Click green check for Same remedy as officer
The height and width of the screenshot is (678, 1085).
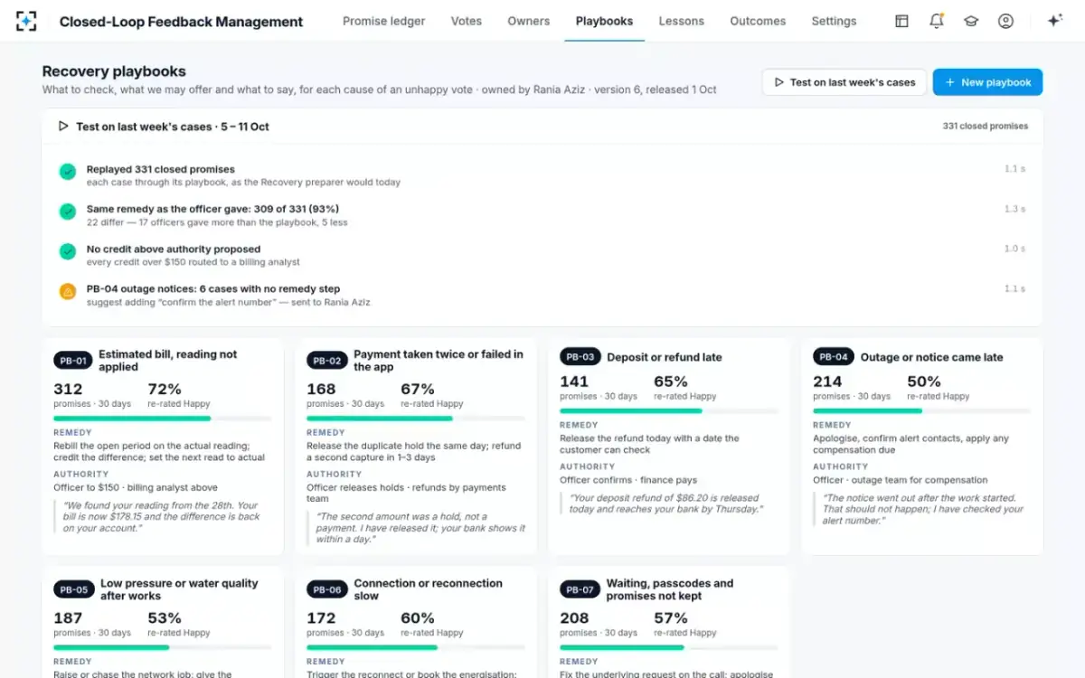point(68,212)
